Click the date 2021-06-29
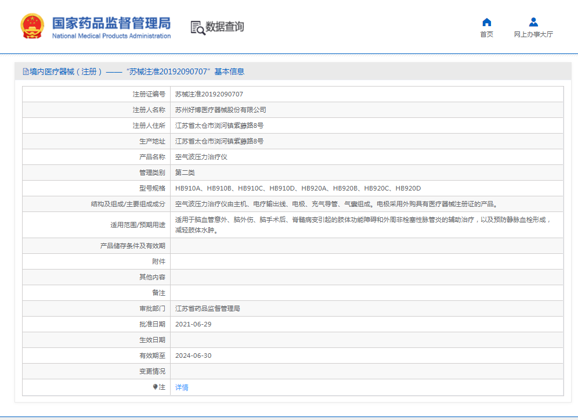The image size is (578, 420). pos(193,324)
